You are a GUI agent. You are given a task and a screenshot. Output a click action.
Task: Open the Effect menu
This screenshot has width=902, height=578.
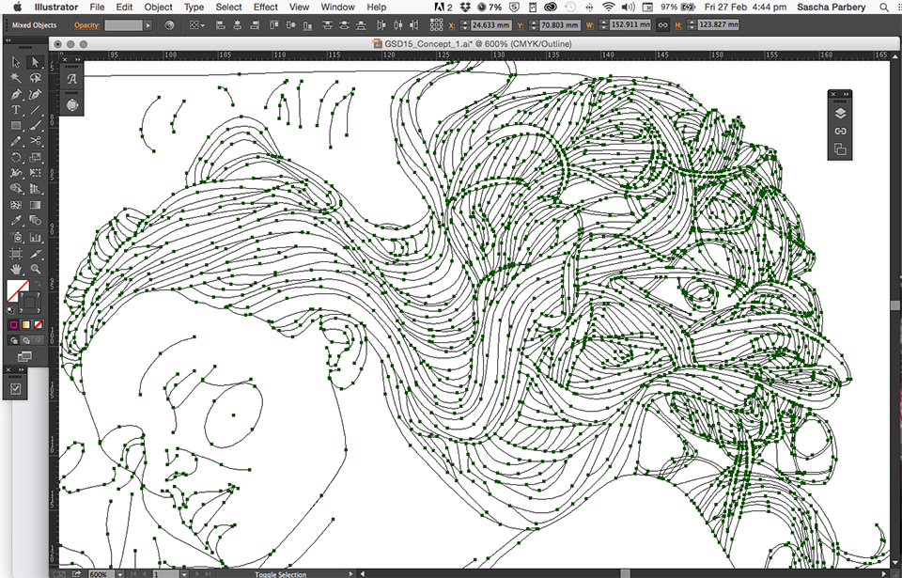click(x=266, y=7)
